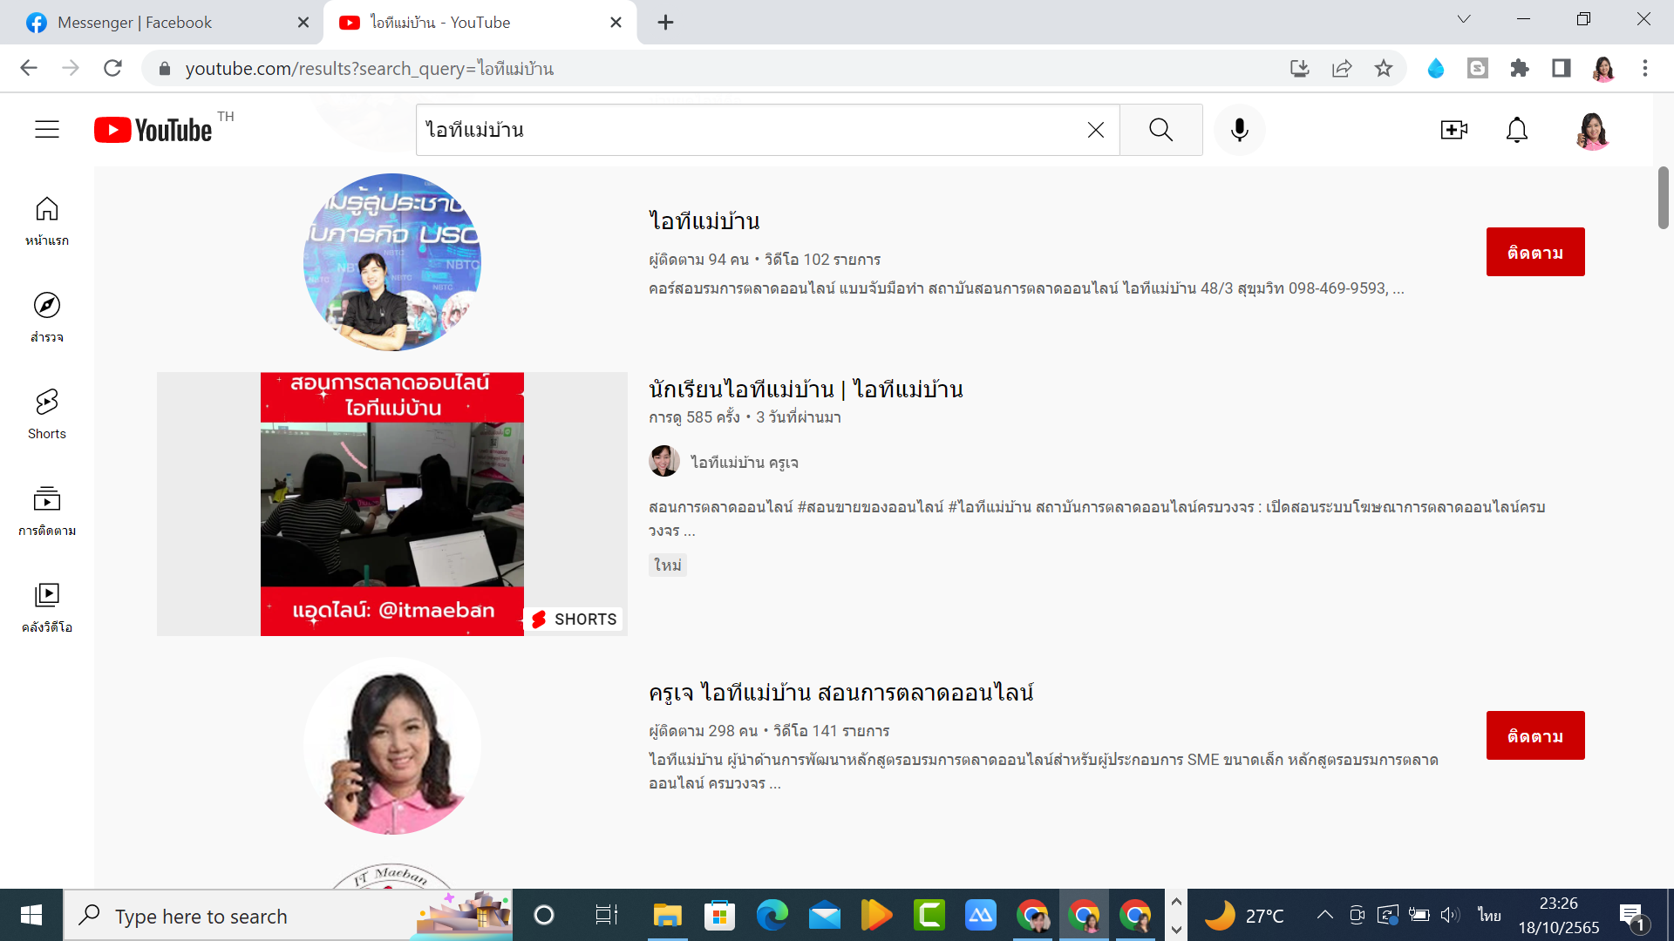Viewport: 1674px width, 941px height.
Task: Open the notifications bell
Action: tap(1517, 130)
